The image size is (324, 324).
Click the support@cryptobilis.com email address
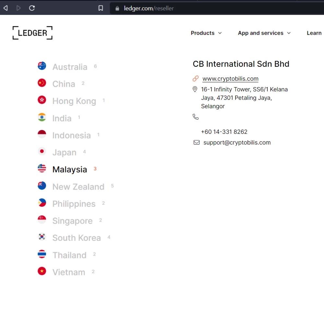[237, 143]
